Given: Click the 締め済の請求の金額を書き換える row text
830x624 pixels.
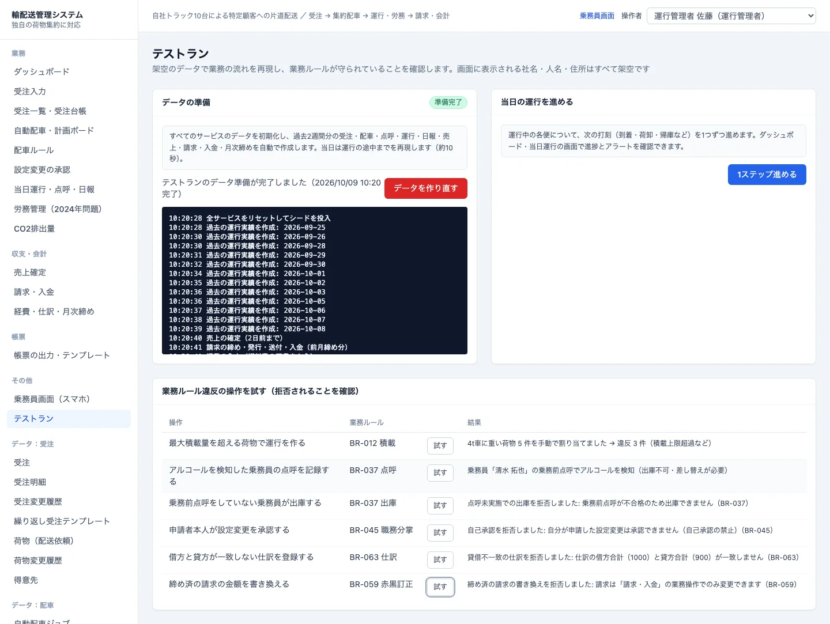Looking at the screenshot, I should (229, 584).
